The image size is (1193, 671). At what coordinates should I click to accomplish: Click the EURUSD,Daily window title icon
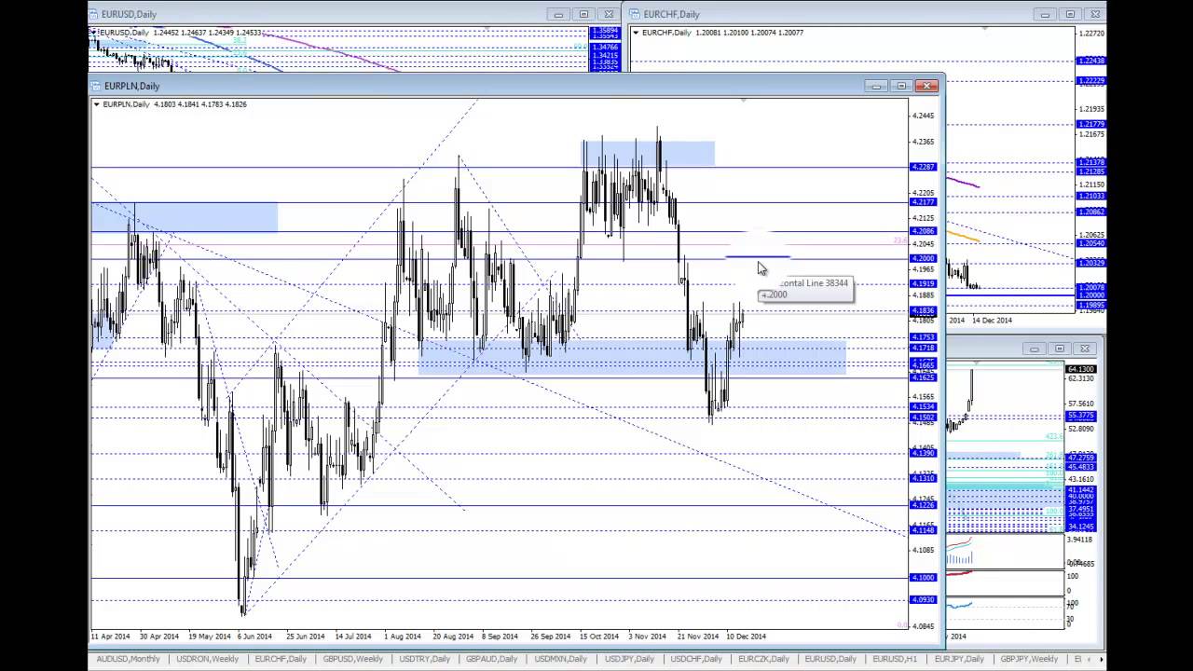[94, 14]
